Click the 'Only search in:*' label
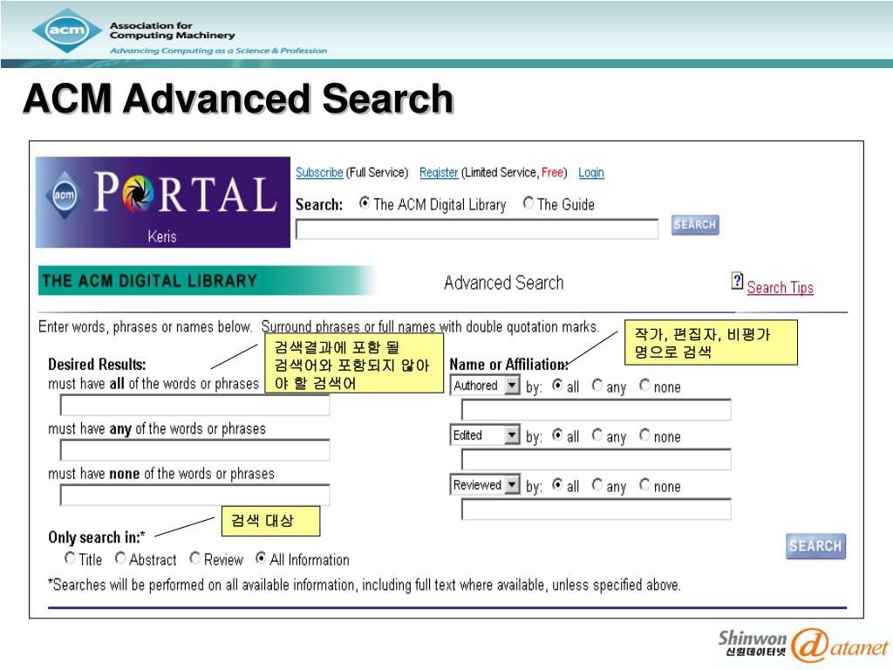 96,537
